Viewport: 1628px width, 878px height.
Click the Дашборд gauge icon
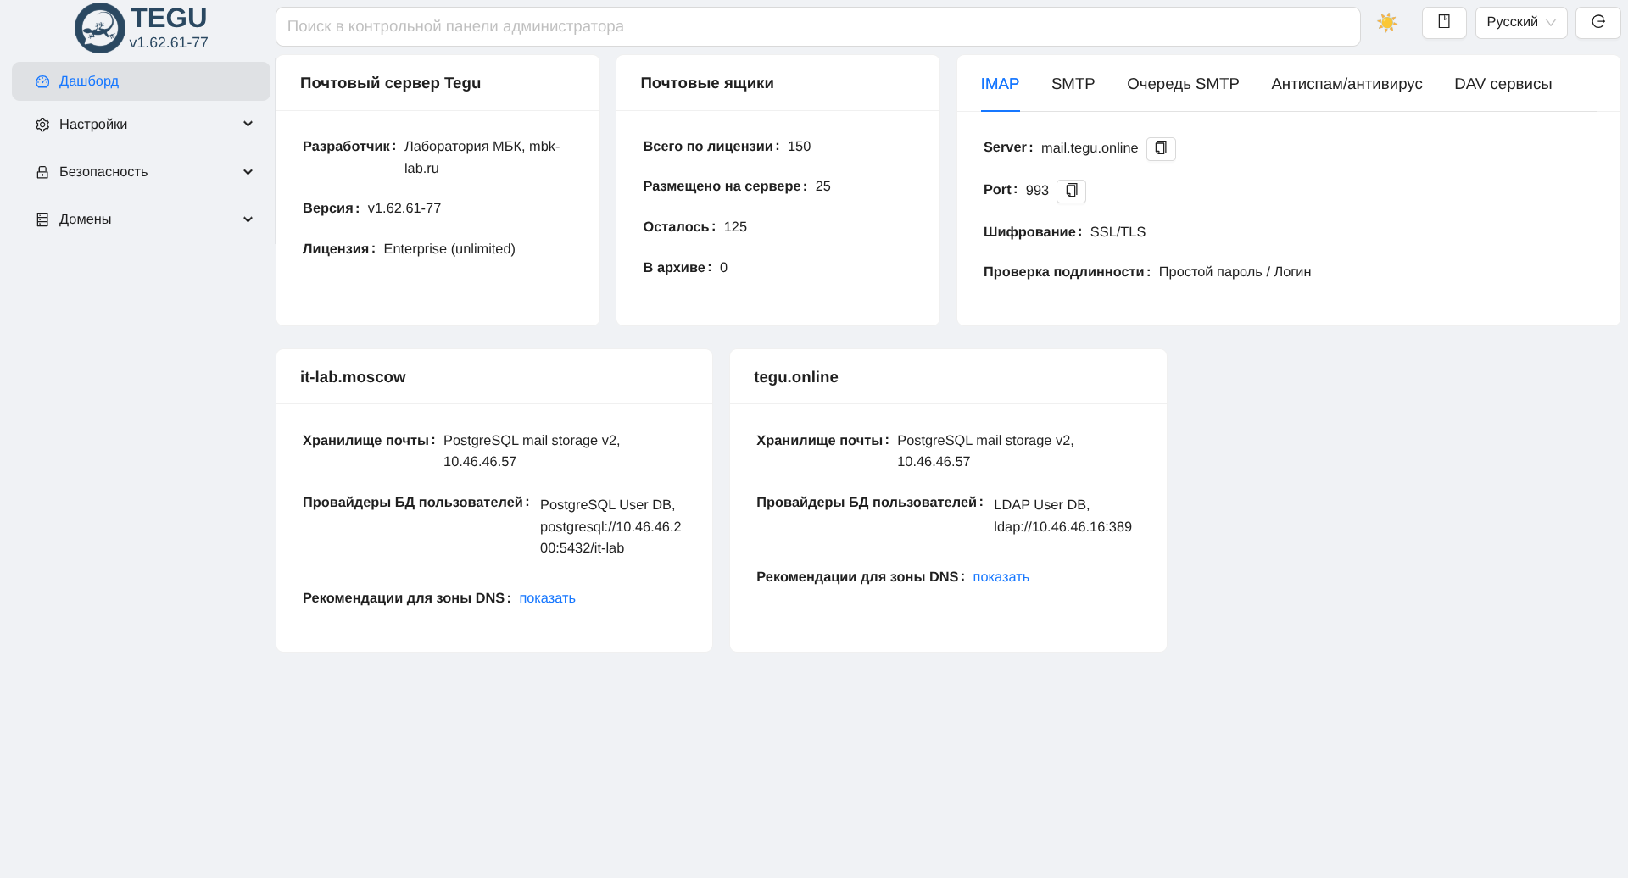click(42, 81)
